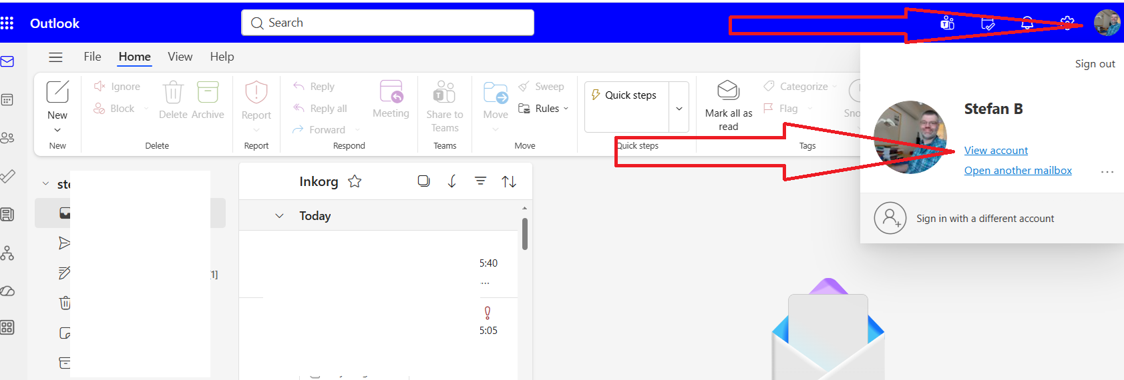The height and width of the screenshot is (380, 1124).
Task: Click the message list scrollbar
Action: 525,234
